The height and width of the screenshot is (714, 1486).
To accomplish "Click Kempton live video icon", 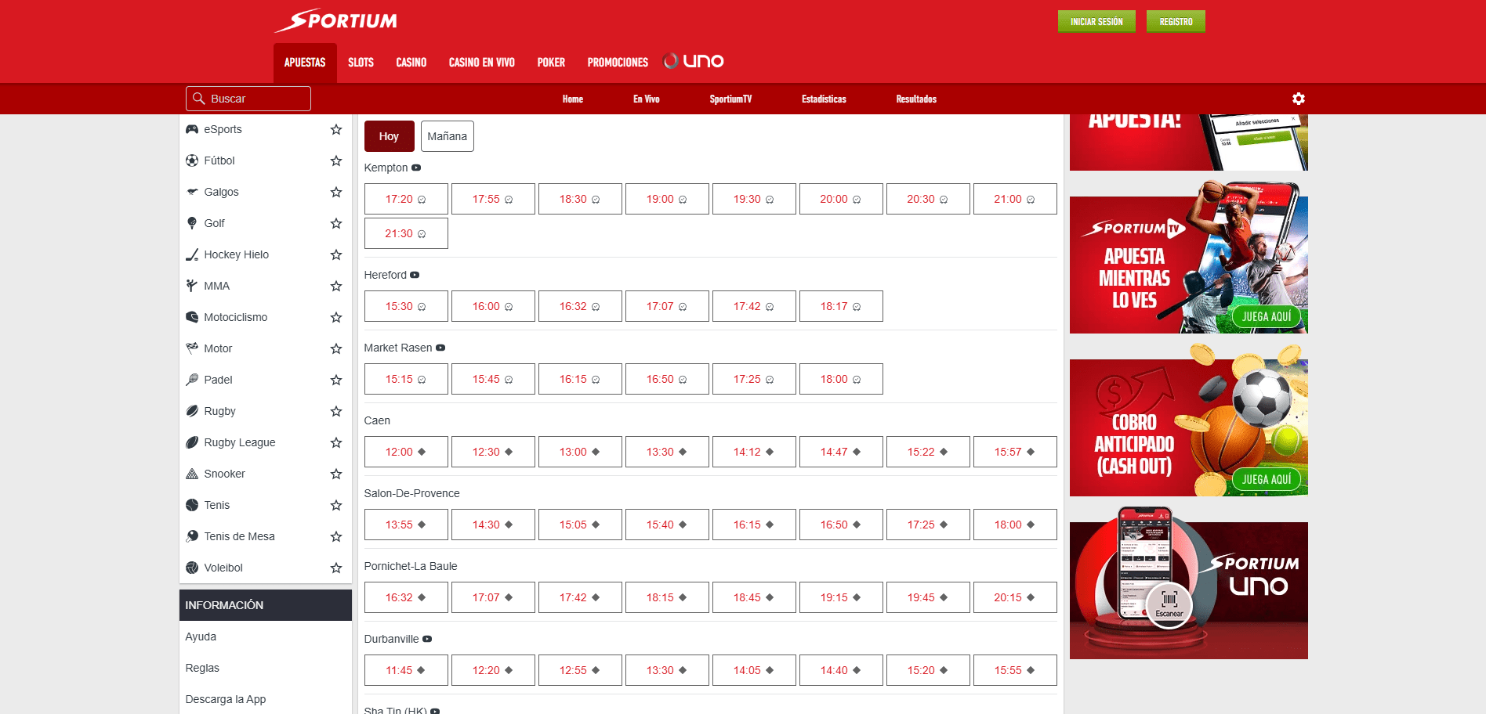I will pos(416,168).
